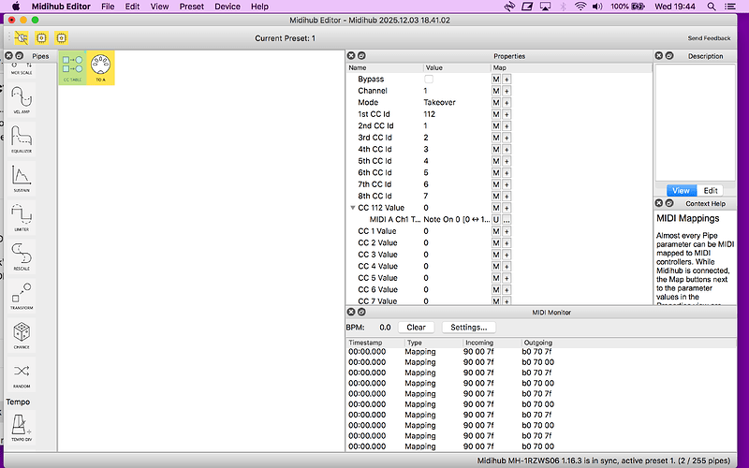Select the TEMPO DIV metronome pipe icon

point(22,427)
